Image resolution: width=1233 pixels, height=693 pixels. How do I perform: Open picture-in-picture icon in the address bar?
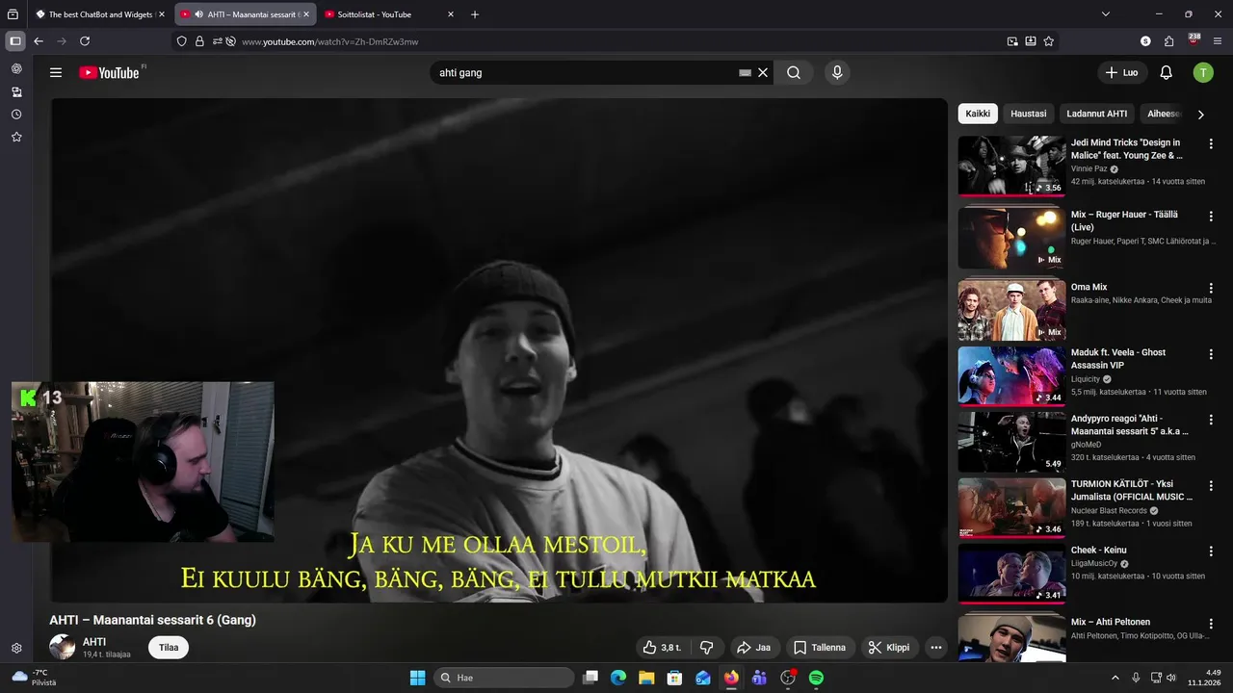click(1012, 41)
